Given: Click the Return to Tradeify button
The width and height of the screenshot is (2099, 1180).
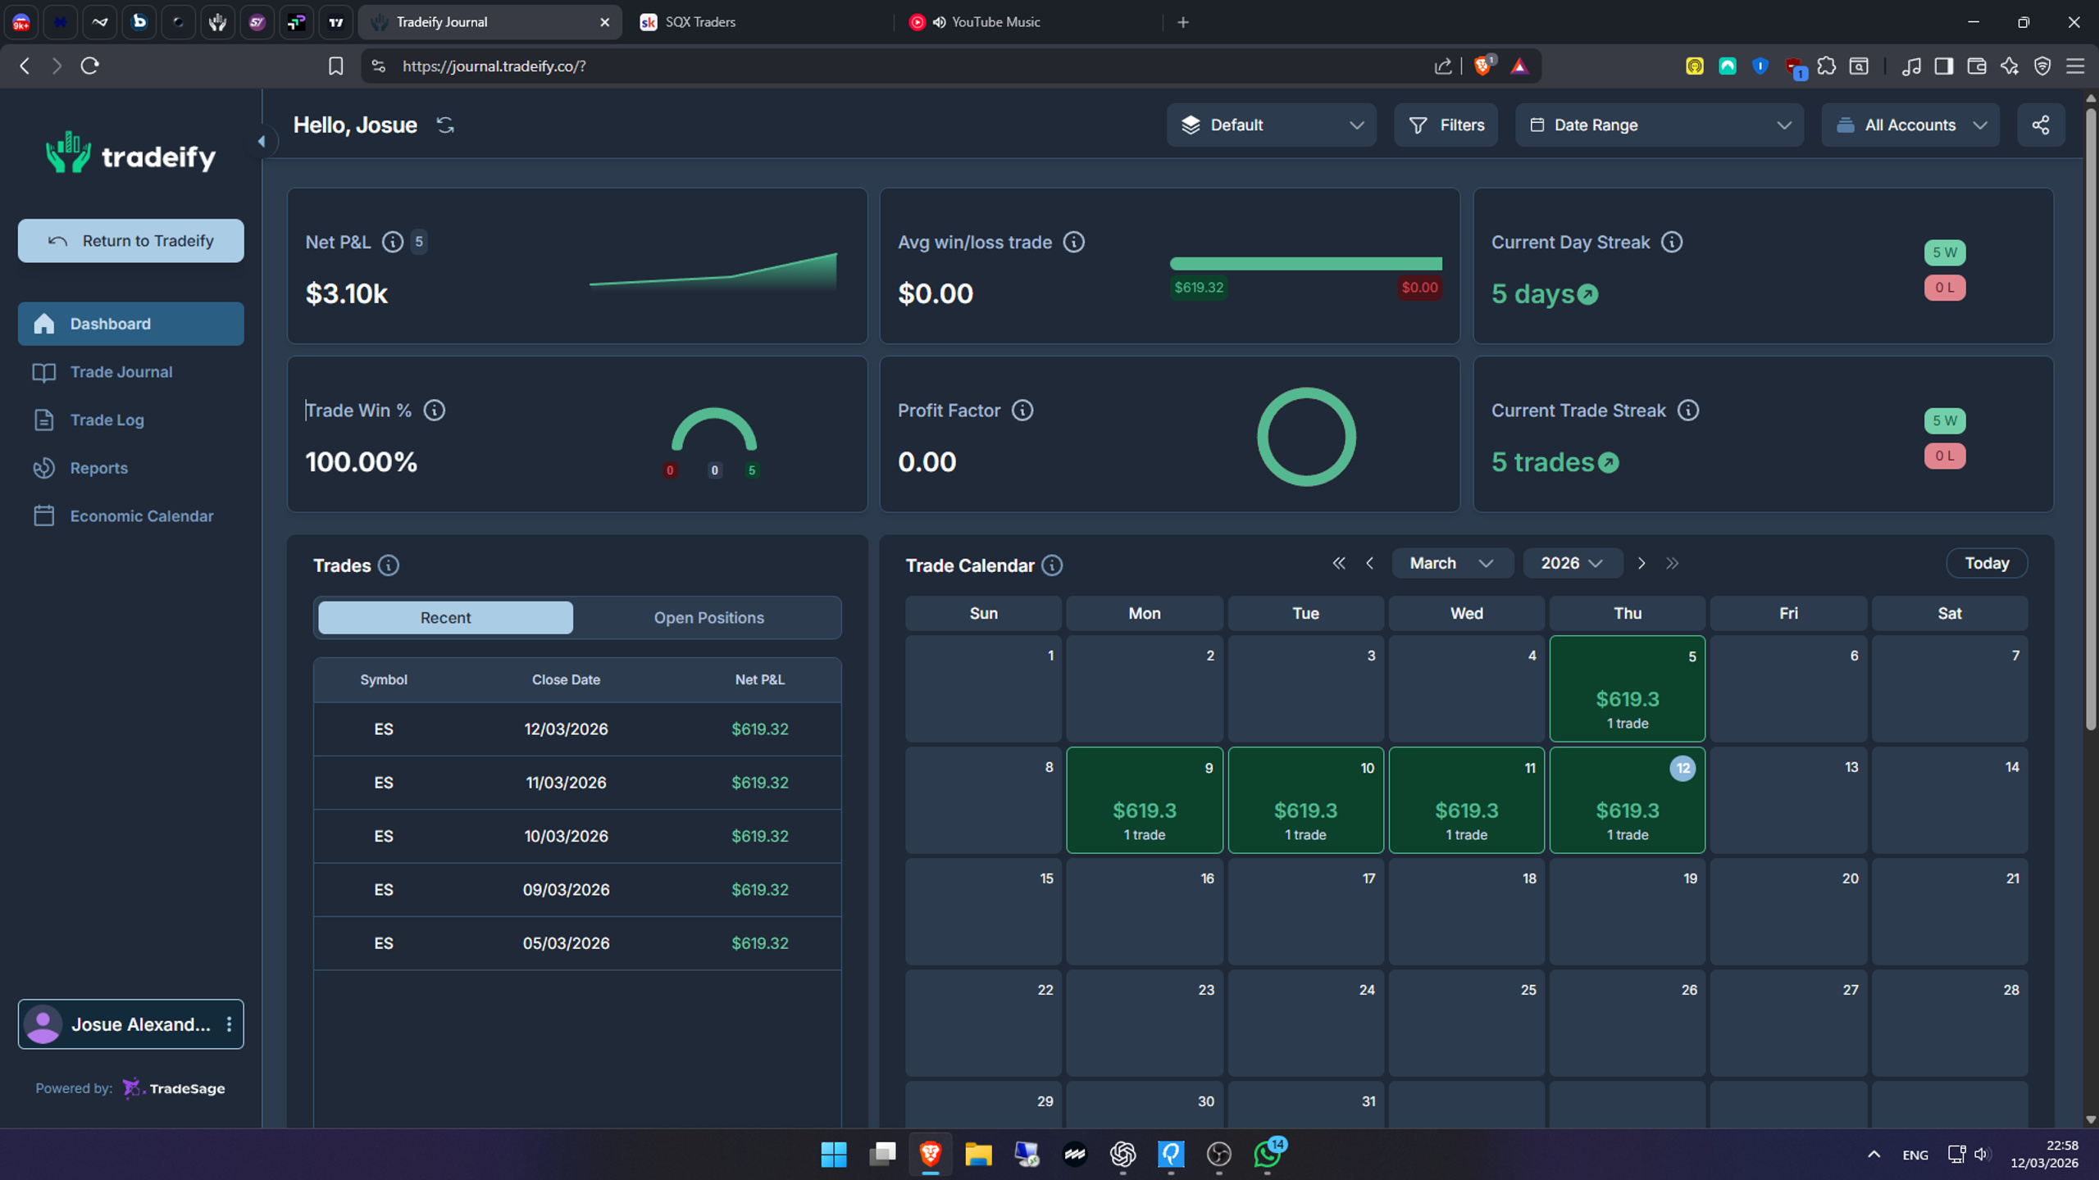Looking at the screenshot, I should (x=130, y=241).
